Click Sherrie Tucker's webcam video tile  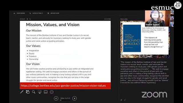(x=158, y=18)
